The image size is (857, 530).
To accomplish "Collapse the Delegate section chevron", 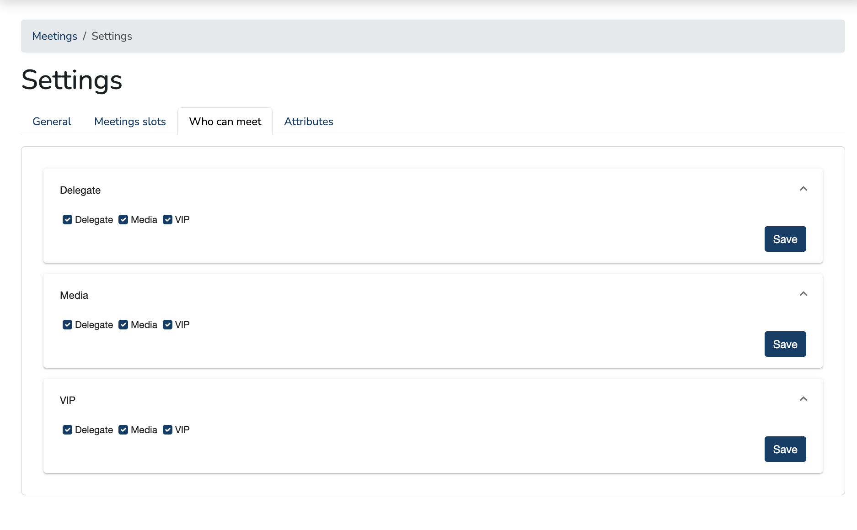I will tap(803, 189).
